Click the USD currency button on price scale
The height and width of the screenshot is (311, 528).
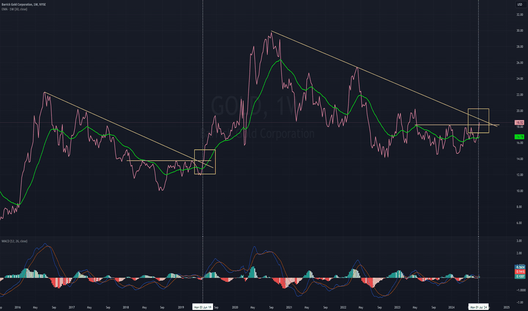pyautogui.click(x=520, y=5)
